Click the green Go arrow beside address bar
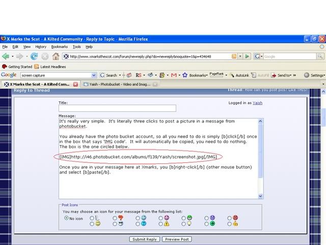This screenshot has width=326, height=245. [x=247, y=56]
